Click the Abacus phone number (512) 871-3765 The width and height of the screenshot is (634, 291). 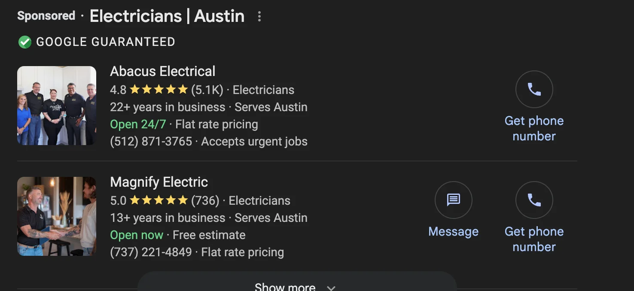[x=151, y=142]
